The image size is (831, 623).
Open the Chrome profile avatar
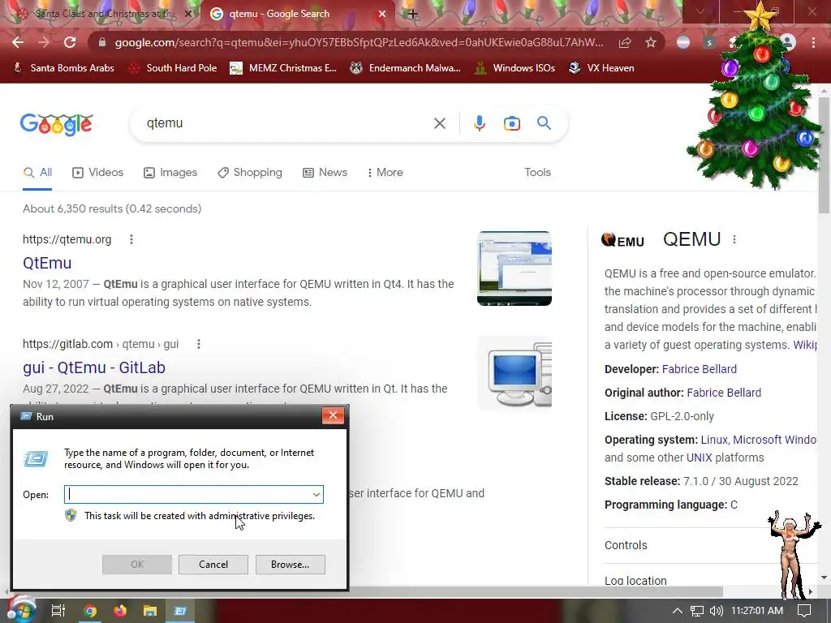pyautogui.click(x=788, y=42)
